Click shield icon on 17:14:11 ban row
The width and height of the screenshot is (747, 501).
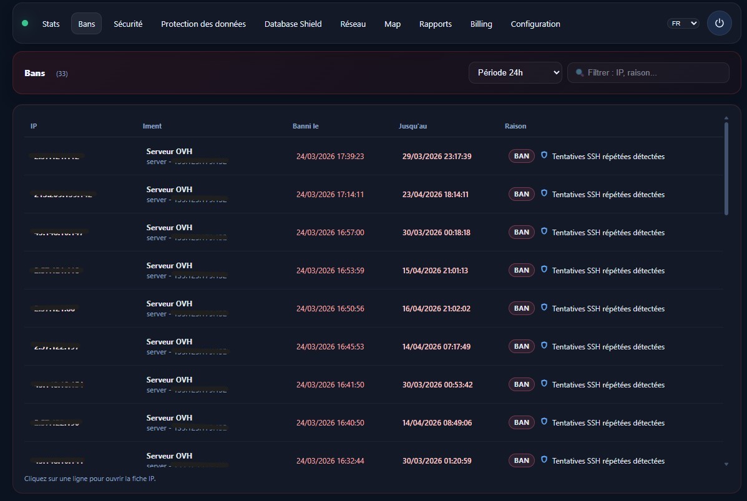pos(544,193)
